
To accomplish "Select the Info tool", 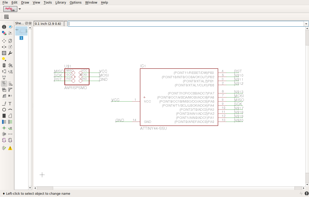I will pos(4,27).
